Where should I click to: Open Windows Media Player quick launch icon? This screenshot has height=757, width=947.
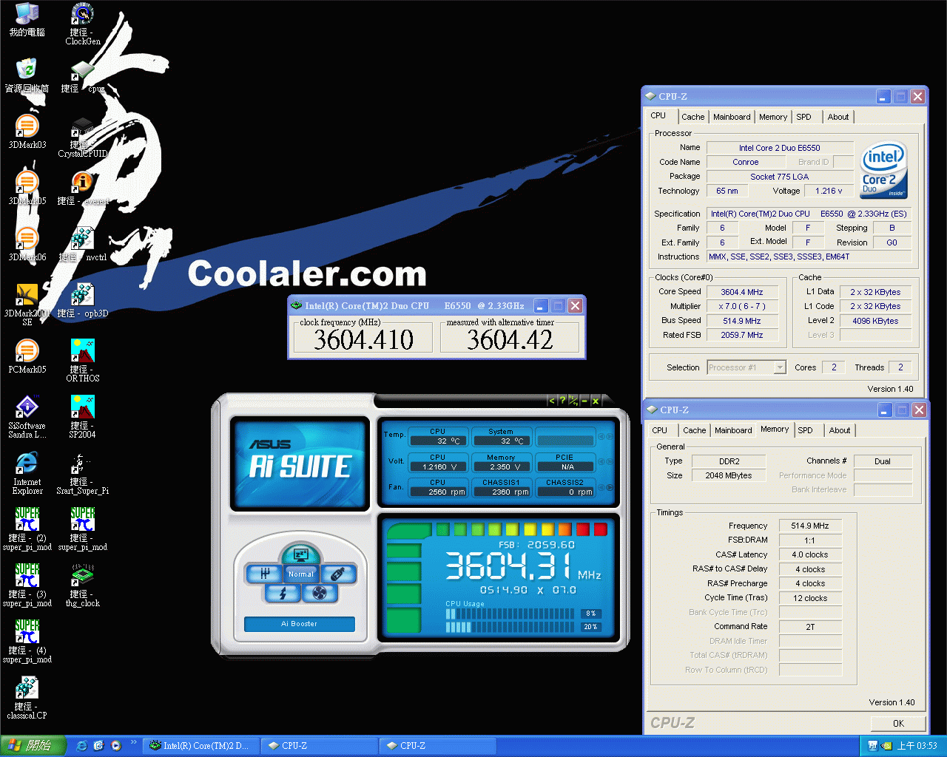[x=115, y=746]
